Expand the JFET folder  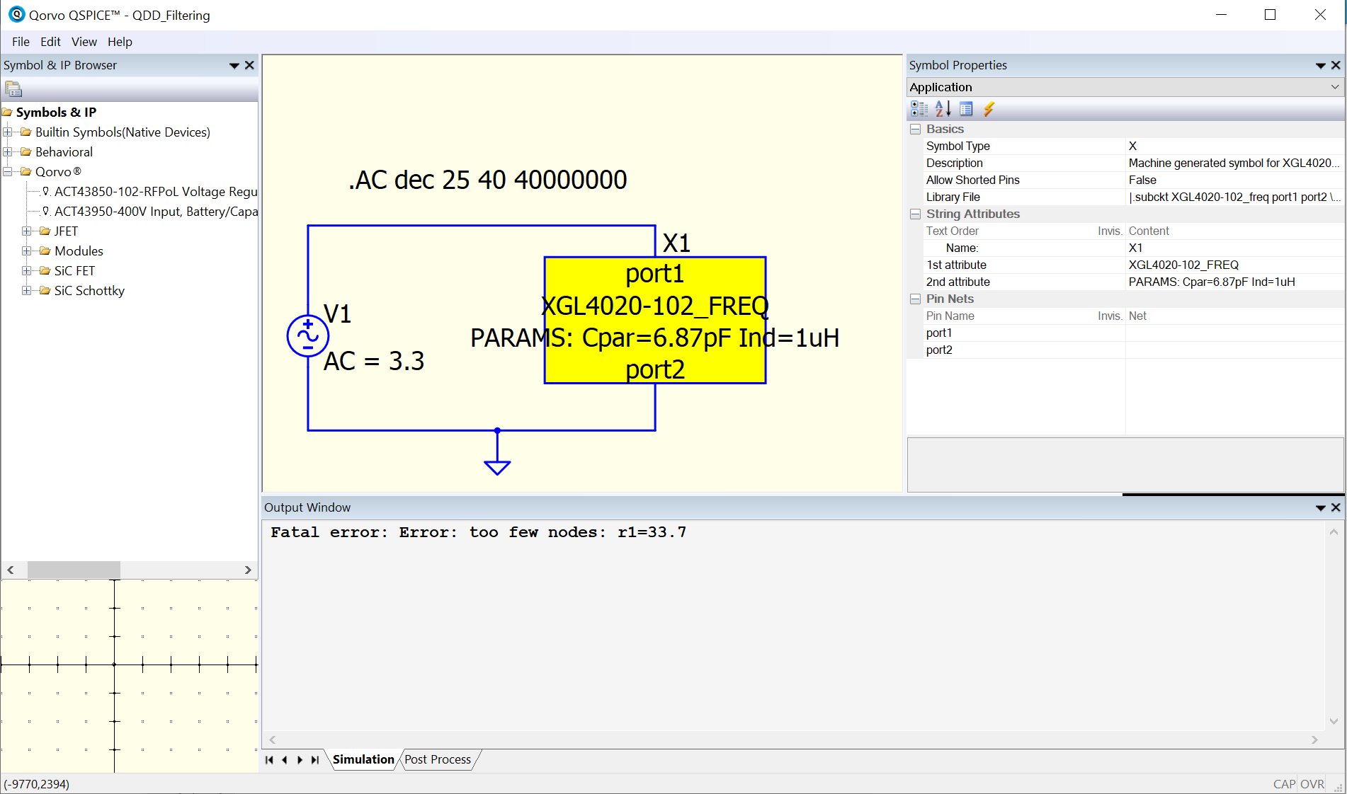(27, 231)
